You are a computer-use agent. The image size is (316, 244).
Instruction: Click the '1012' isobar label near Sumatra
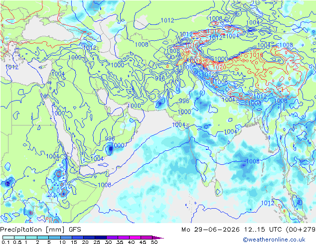268,203
